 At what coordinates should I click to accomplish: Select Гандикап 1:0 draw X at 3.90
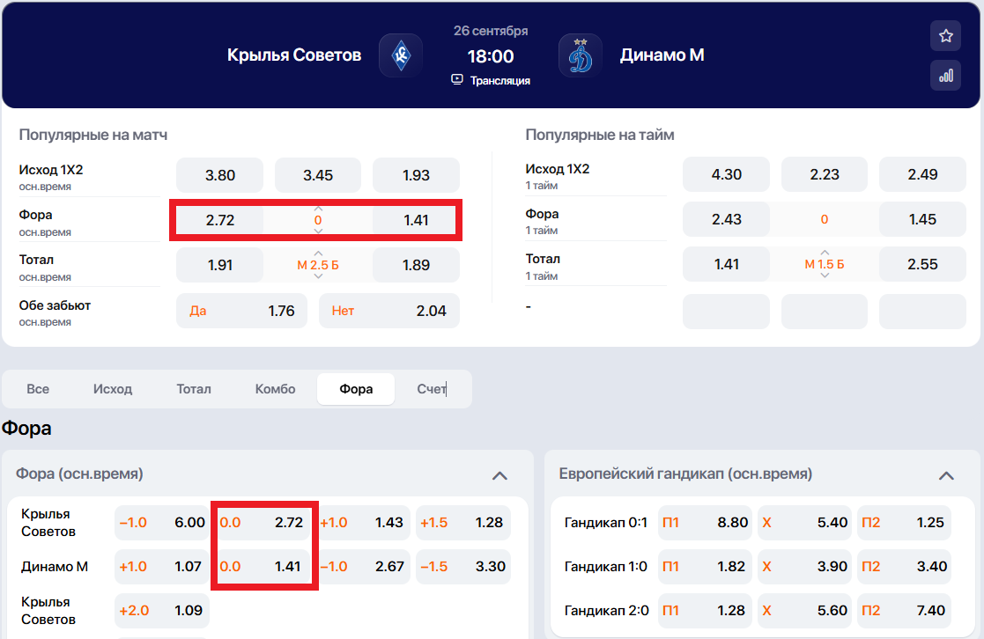(804, 567)
